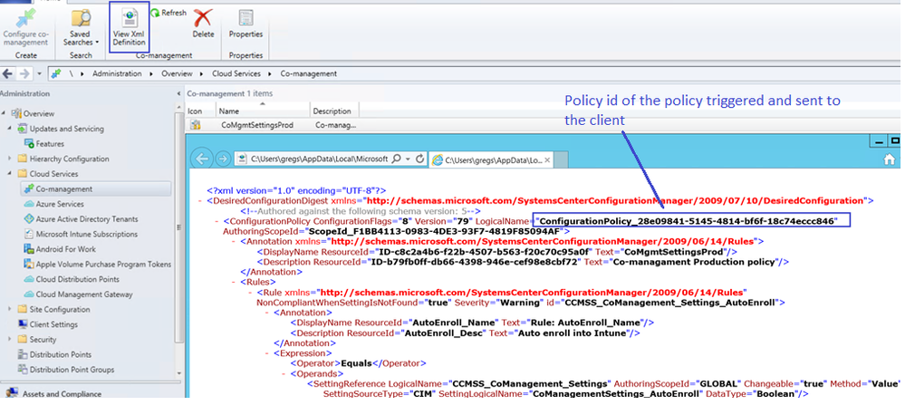Expand the Site Configuration folder
This screenshot has width=905, height=405.
tap(10, 309)
